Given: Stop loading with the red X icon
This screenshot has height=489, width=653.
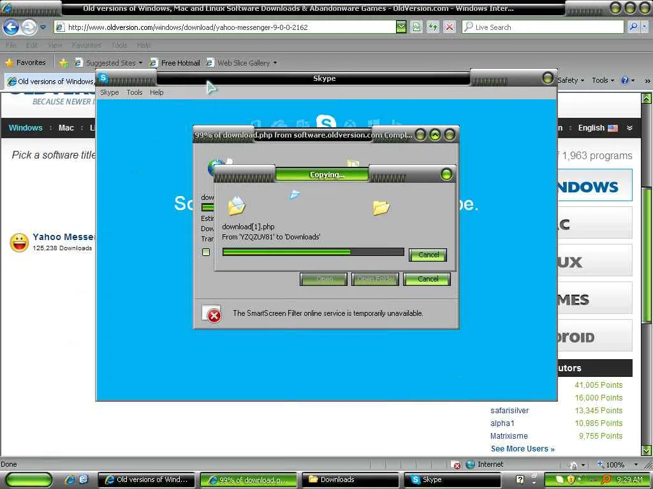Looking at the screenshot, I should (x=450, y=27).
